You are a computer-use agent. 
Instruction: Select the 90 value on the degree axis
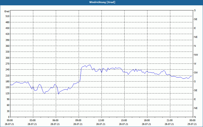8,99
